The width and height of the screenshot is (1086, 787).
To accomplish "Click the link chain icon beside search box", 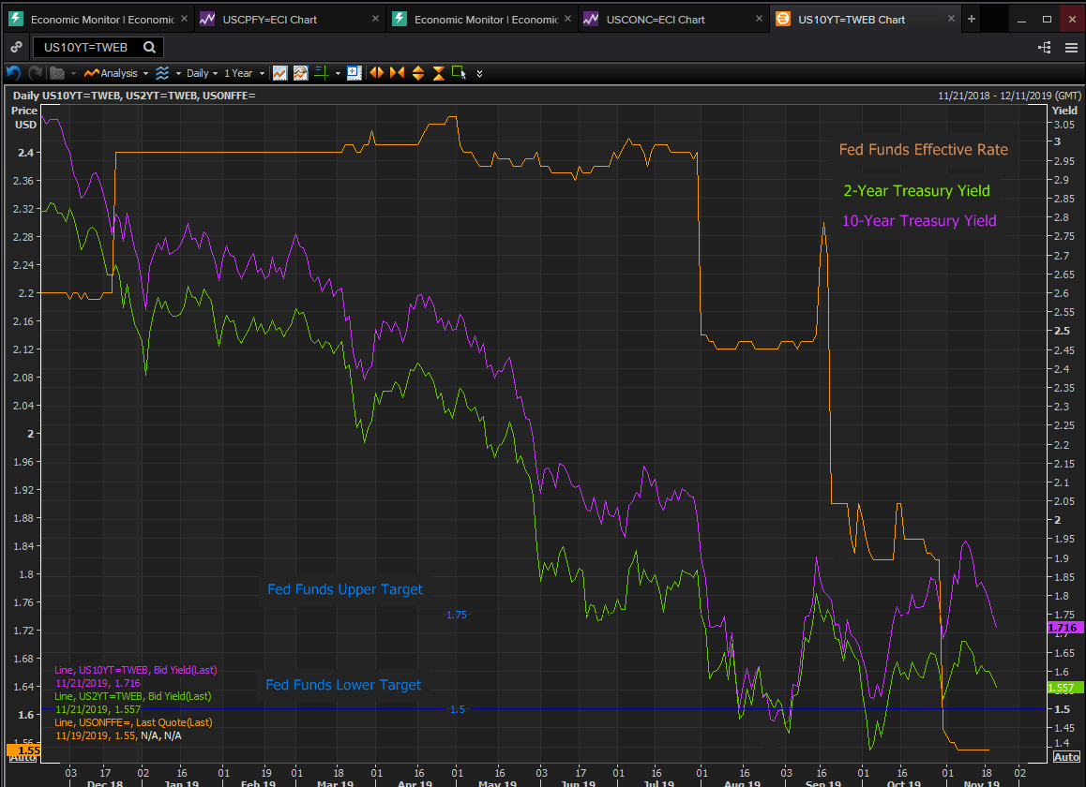I will pos(16,48).
